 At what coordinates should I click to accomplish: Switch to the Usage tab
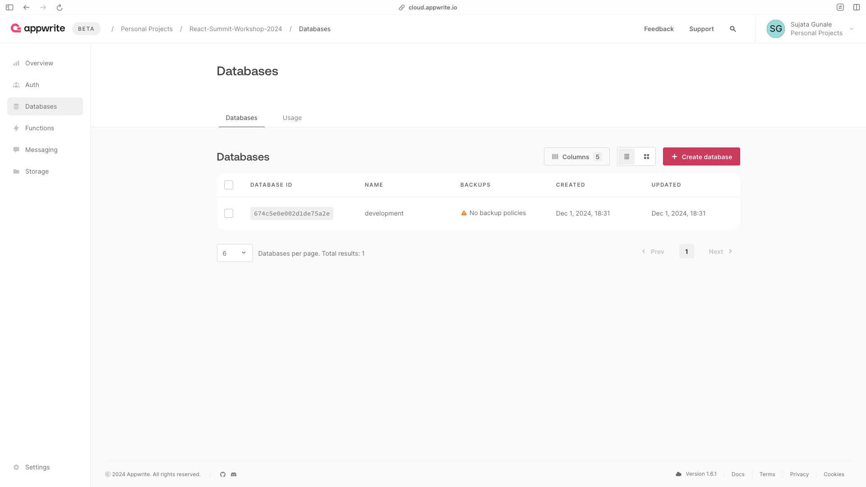tap(292, 118)
